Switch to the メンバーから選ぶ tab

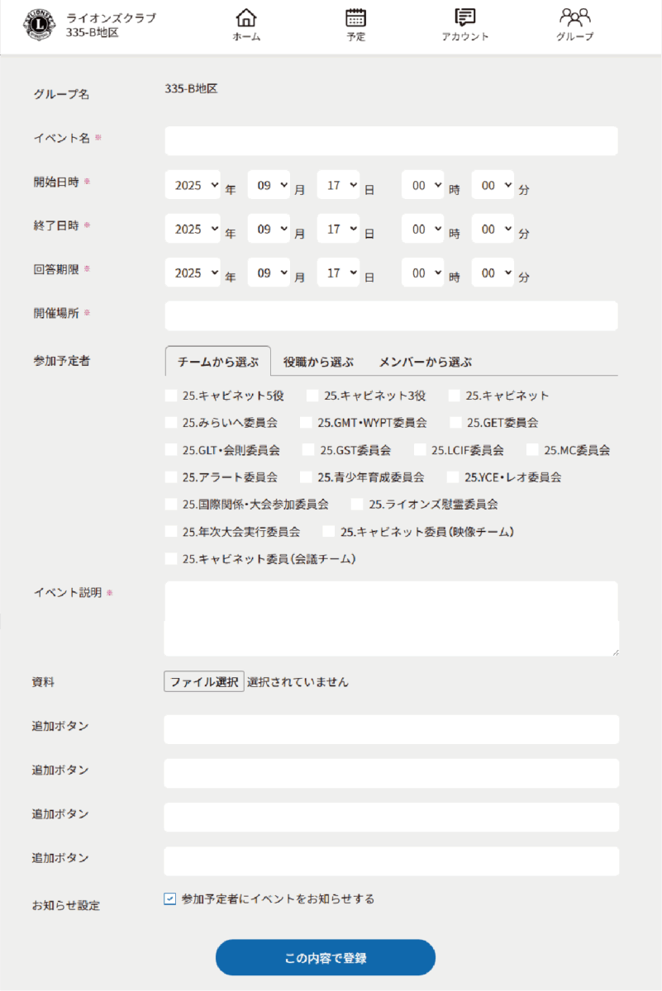tap(425, 362)
